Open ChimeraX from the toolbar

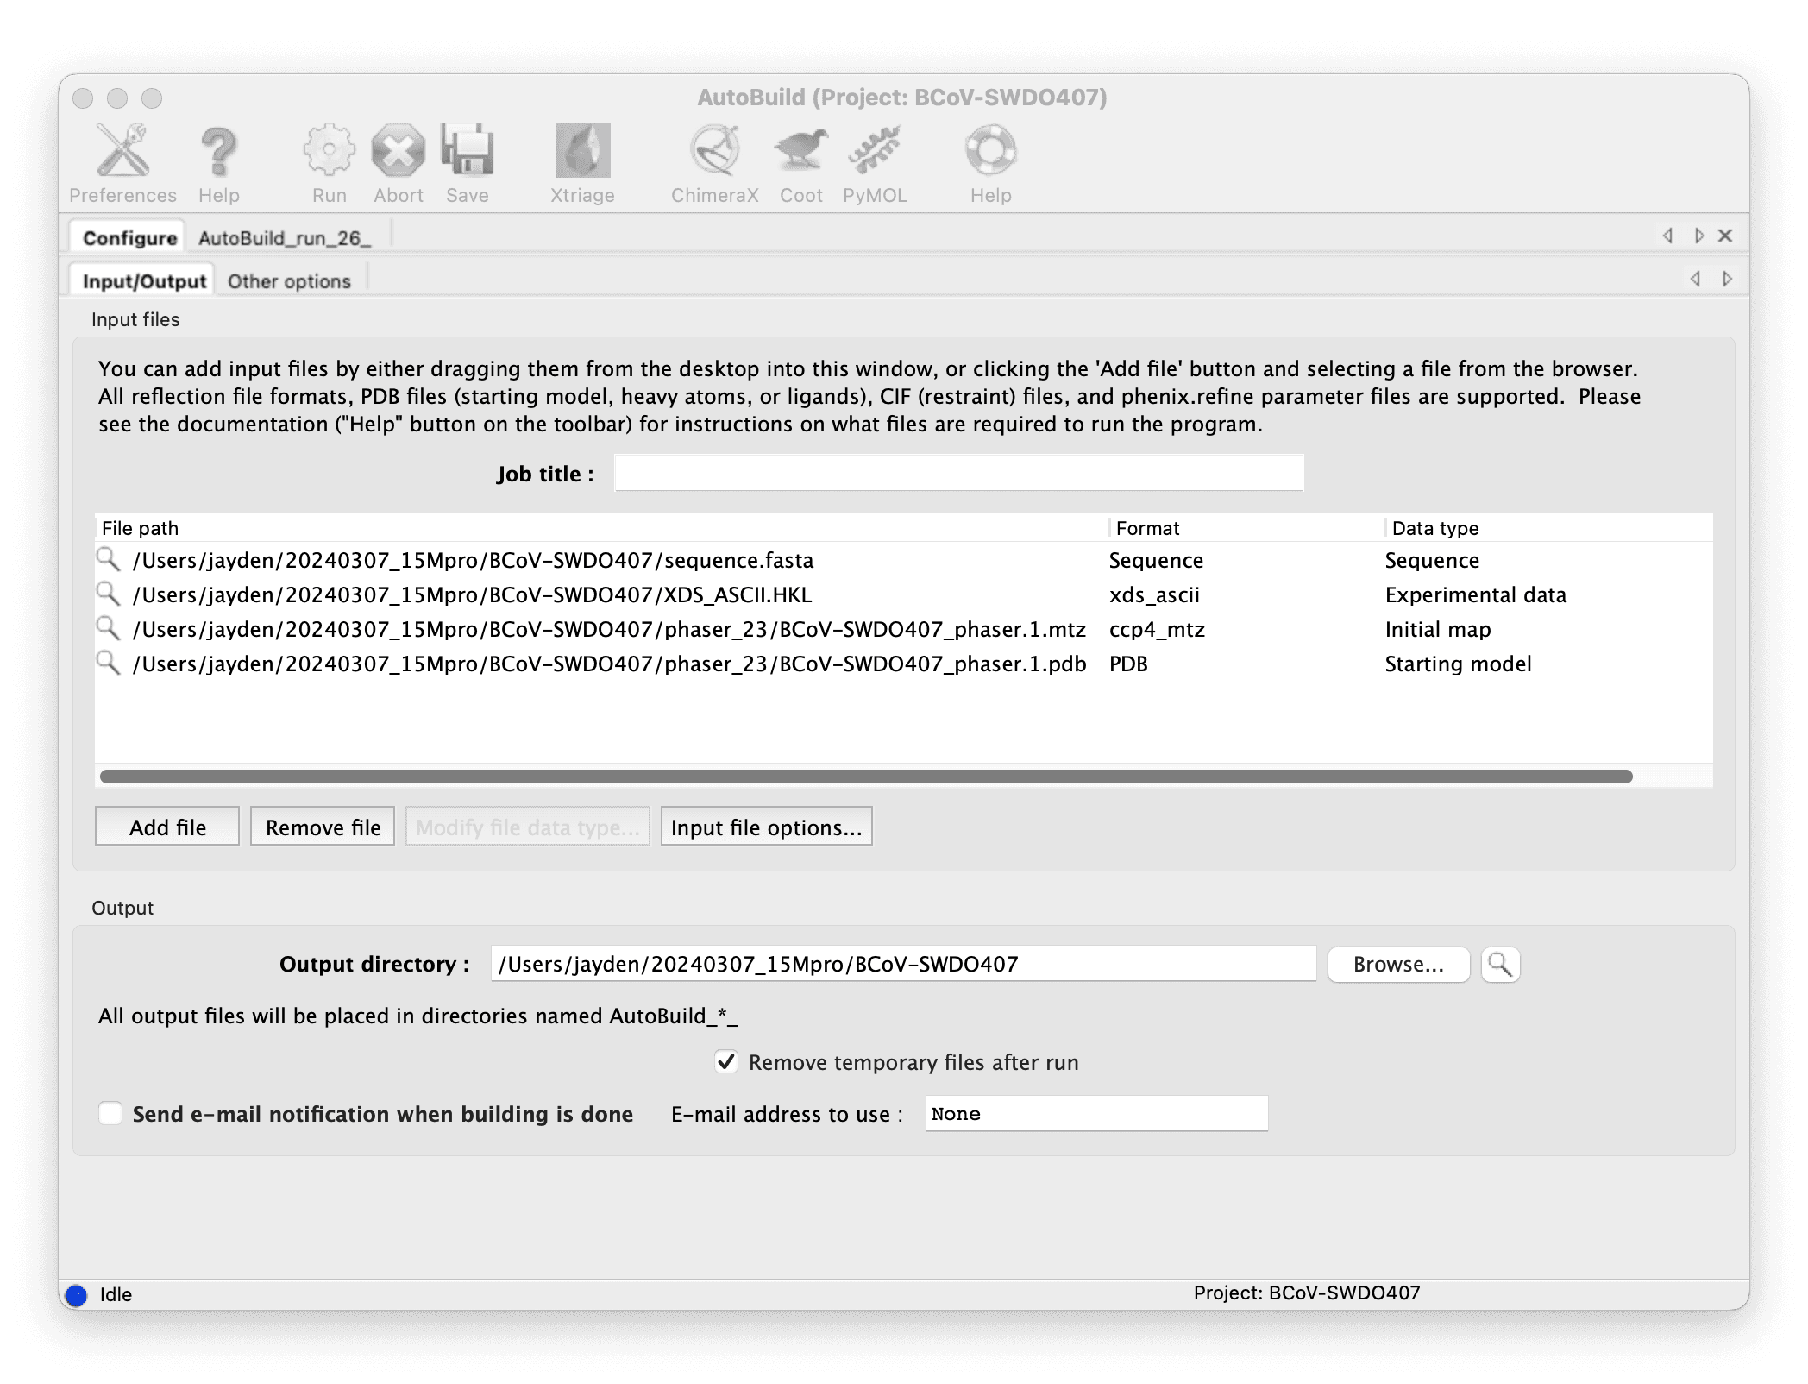pyautogui.click(x=715, y=162)
